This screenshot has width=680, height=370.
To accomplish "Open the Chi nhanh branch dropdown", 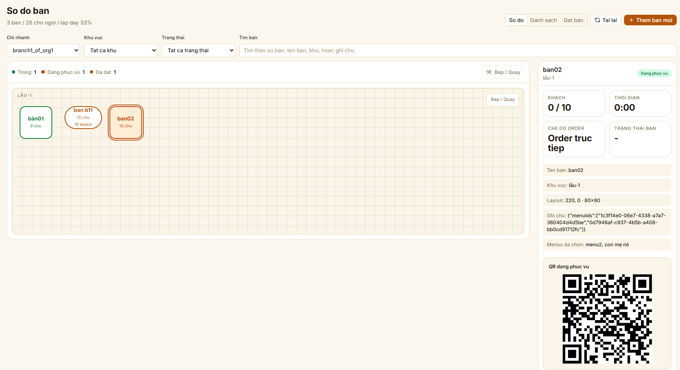I will coord(43,50).
